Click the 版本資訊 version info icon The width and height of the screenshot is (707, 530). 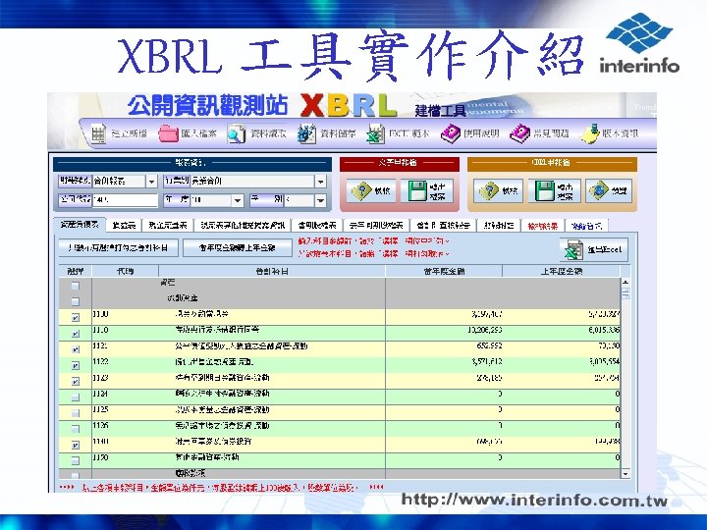(x=590, y=133)
